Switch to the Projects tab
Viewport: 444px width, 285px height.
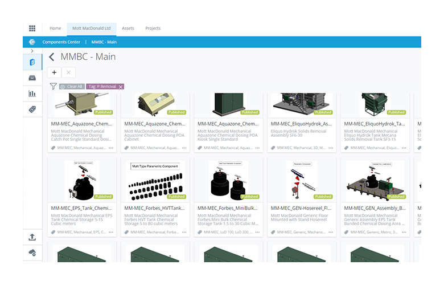click(x=153, y=28)
